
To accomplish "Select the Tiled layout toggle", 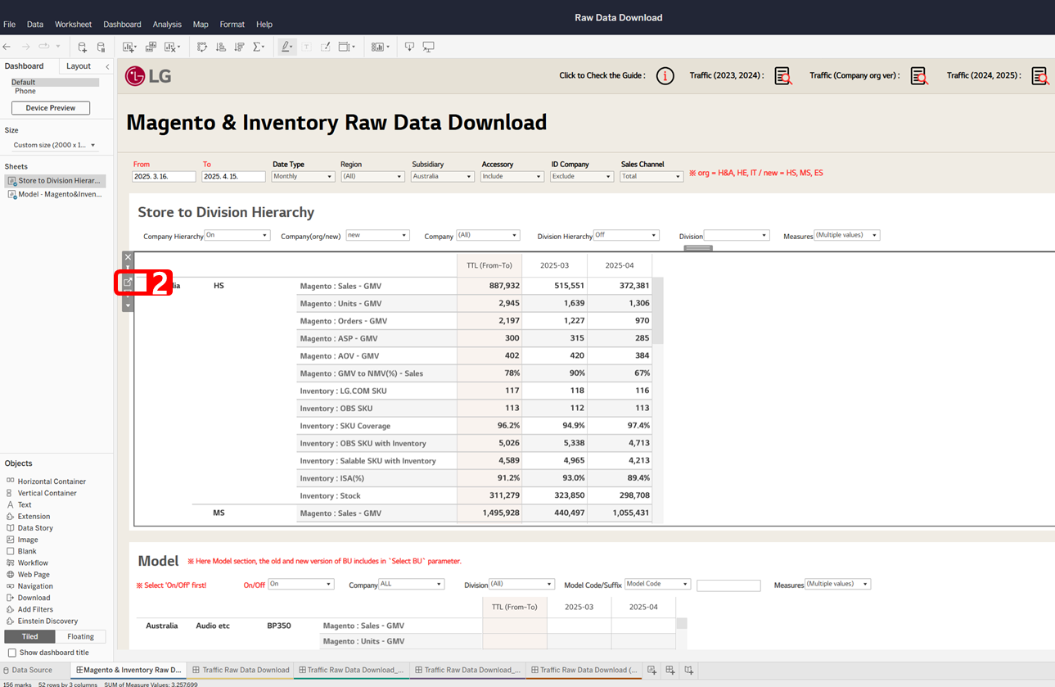I will point(30,636).
